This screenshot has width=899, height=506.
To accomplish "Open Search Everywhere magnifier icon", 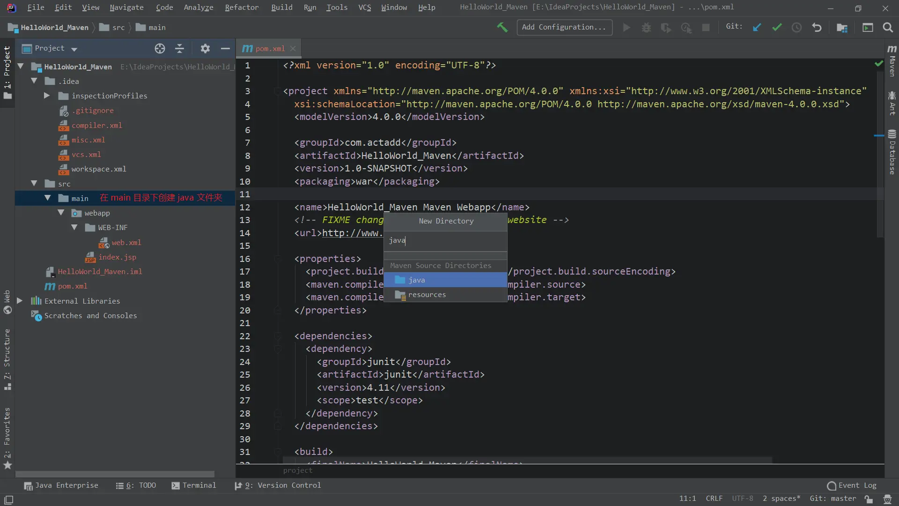I will click(888, 27).
